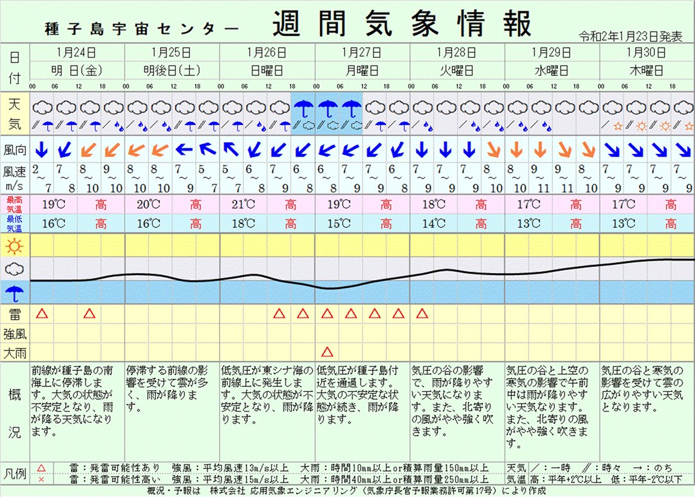
Task: Select the cloud icon in the left row header
Action: tap(14, 269)
